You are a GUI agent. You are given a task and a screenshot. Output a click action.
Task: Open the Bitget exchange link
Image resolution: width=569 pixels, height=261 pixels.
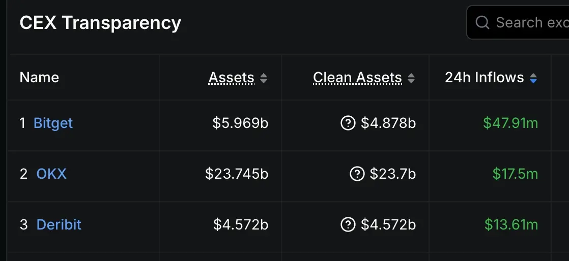click(53, 123)
